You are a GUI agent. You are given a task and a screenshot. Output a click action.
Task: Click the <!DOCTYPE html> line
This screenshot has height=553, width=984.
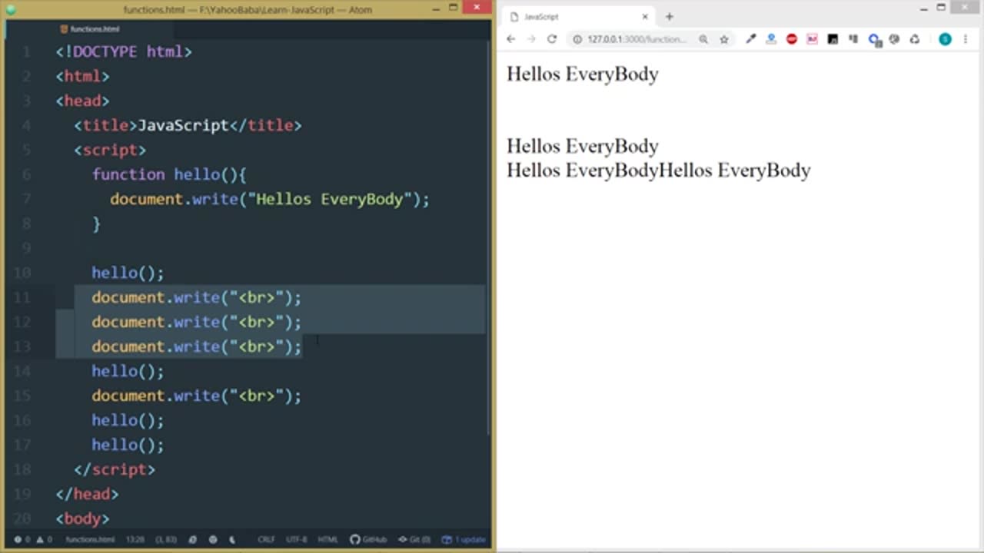124,51
